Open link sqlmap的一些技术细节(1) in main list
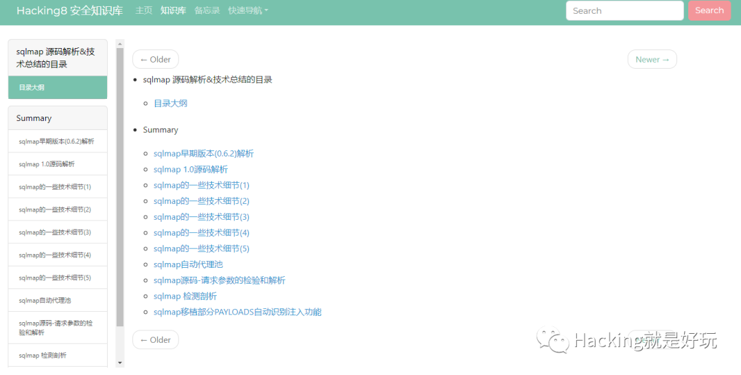This screenshot has width=741, height=375. [201, 185]
